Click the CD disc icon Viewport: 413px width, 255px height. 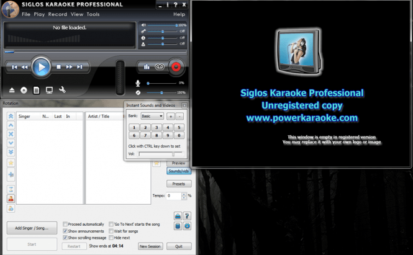24,90
